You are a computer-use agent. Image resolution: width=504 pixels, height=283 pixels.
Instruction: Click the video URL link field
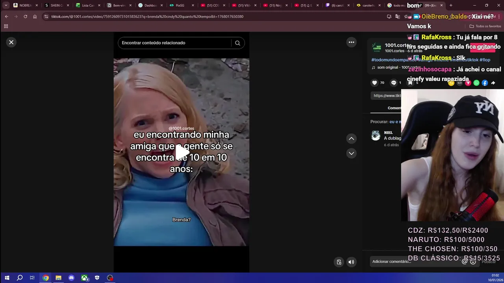point(386,96)
